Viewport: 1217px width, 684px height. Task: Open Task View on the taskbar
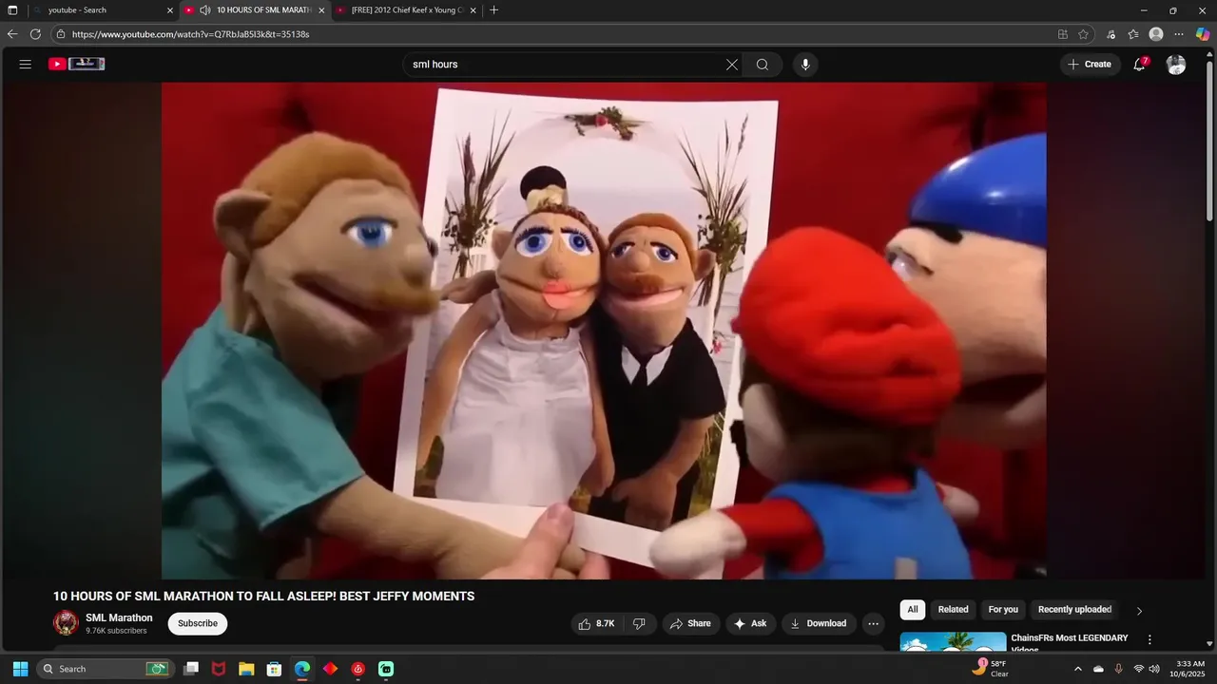coord(191,669)
